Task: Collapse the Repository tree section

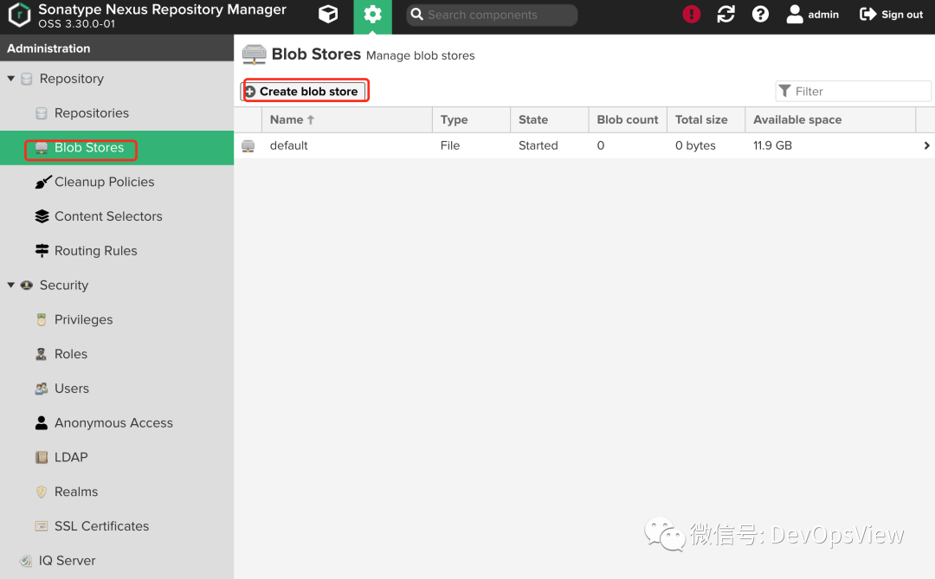Action: tap(10, 78)
